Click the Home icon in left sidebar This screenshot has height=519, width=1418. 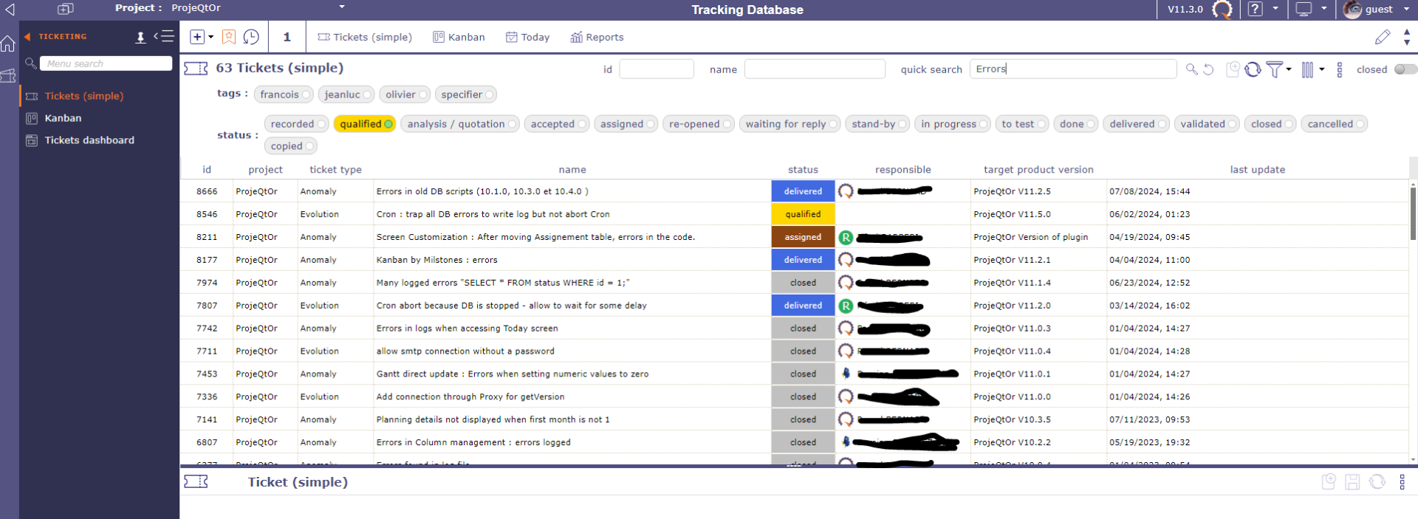click(x=8, y=44)
